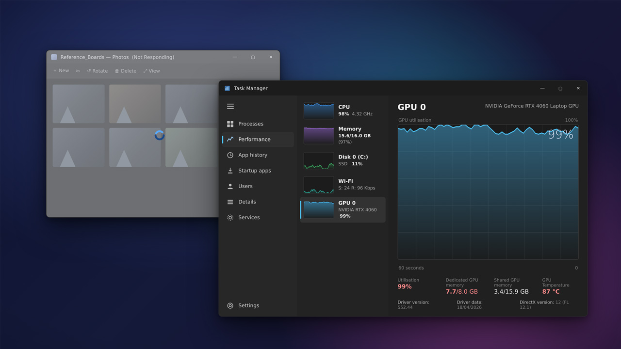Click New in the Photos toolbar
The width and height of the screenshot is (621, 349).
(x=61, y=71)
